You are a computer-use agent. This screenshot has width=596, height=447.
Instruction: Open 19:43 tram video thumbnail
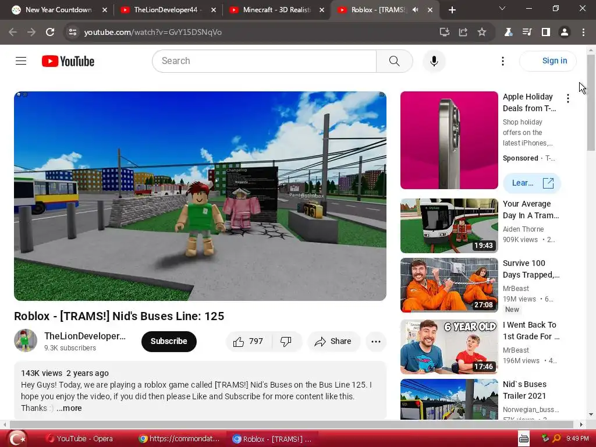coord(449,226)
